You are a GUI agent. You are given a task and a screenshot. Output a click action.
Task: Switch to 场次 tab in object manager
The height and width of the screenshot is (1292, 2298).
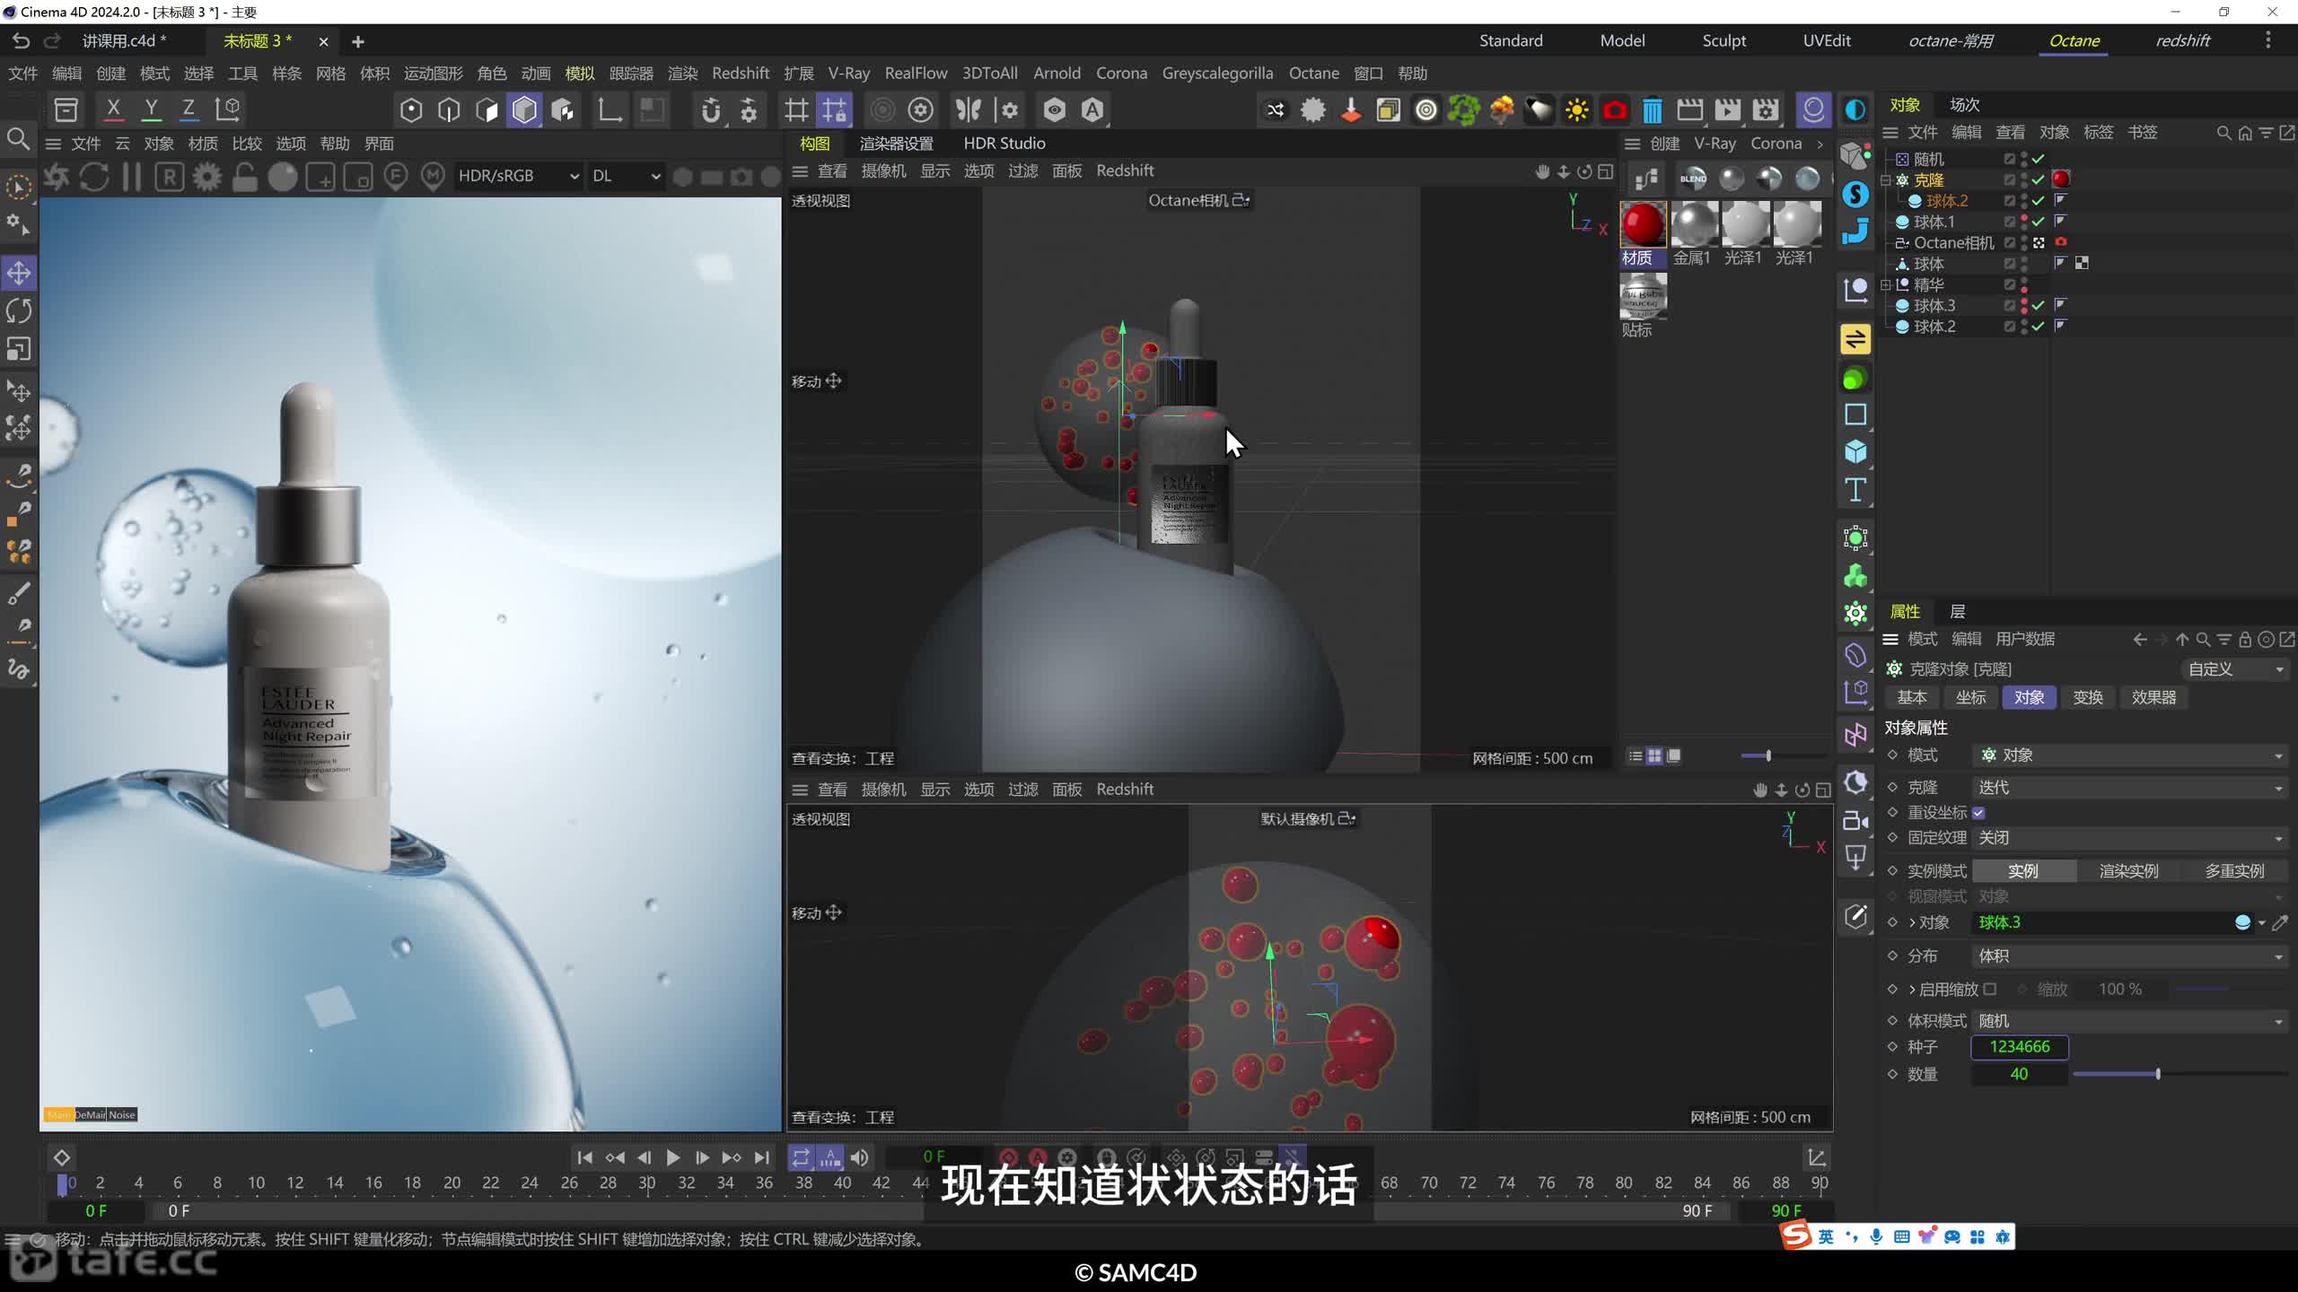click(x=1964, y=104)
